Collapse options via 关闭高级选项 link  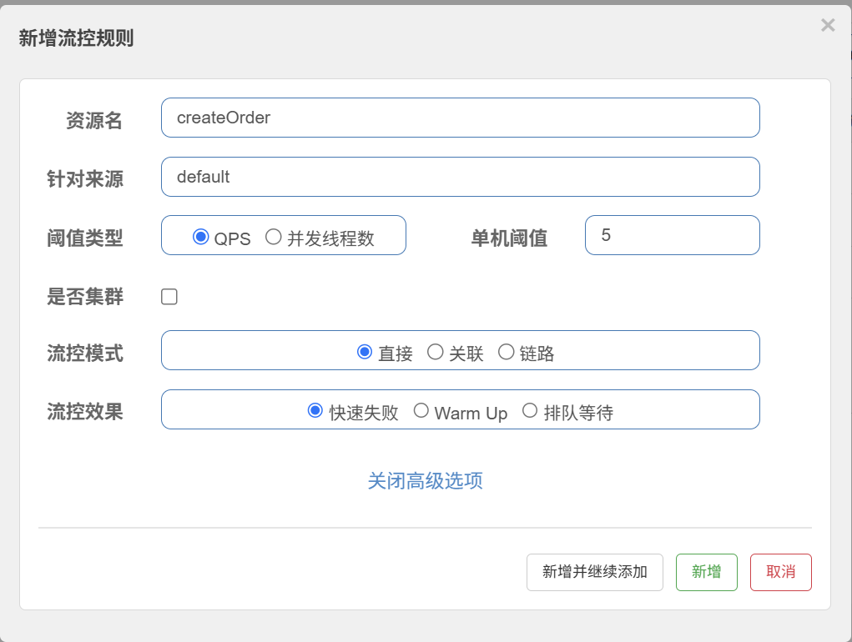(x=425, y=481)
